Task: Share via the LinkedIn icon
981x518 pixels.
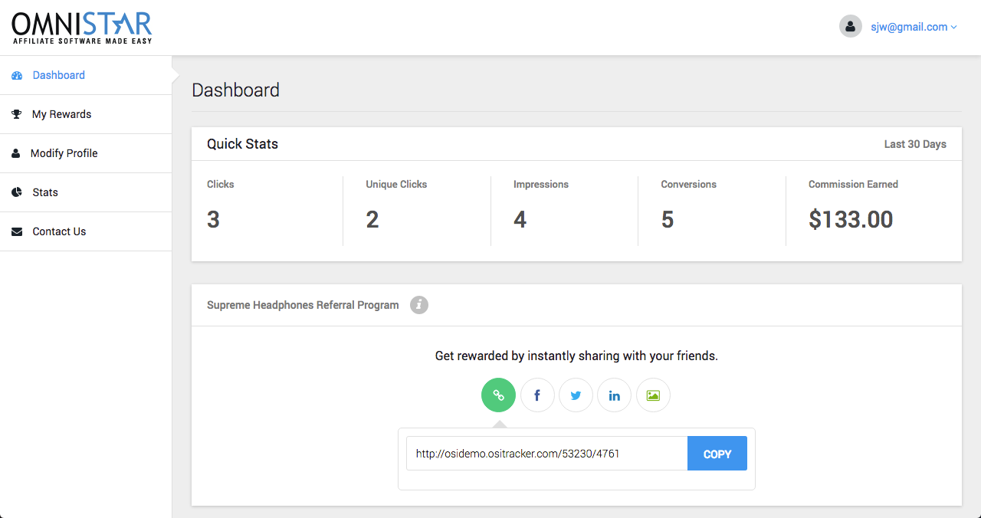Action: 614,395
